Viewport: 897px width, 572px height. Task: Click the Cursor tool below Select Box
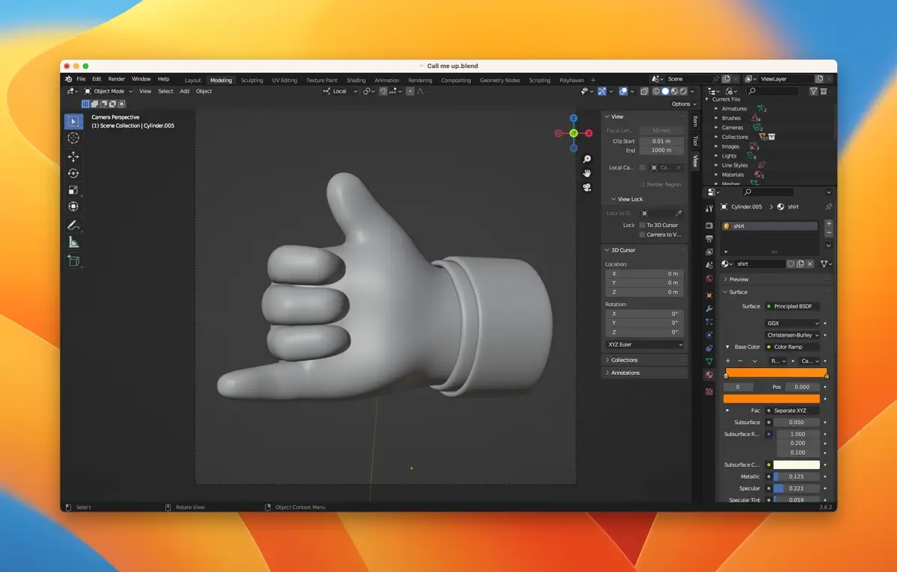(x=73, y=138)
